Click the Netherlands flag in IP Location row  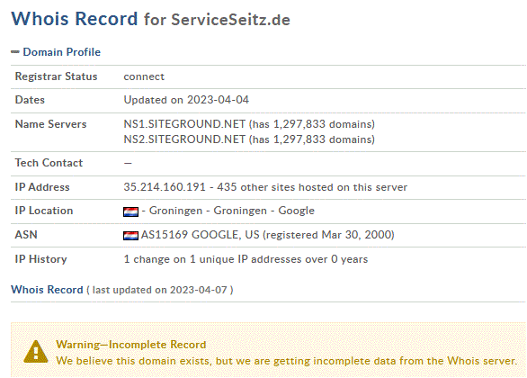130,211
